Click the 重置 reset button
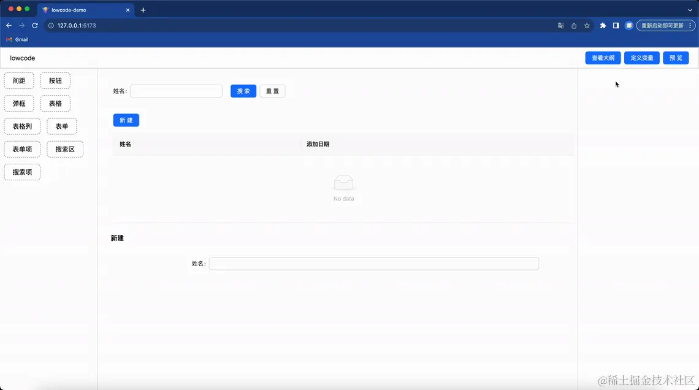 [272, 91]
